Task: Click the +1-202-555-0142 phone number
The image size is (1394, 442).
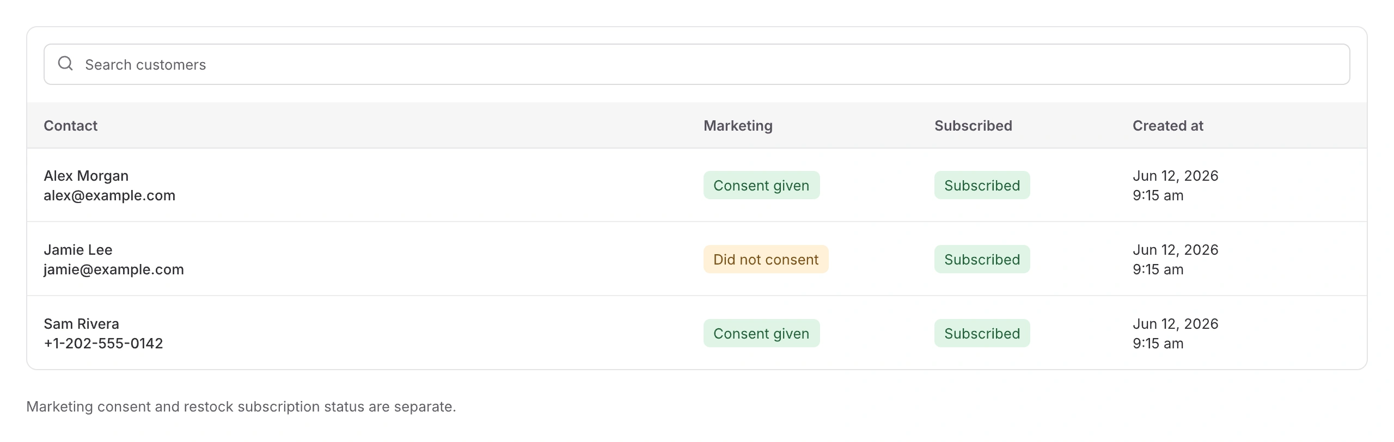Action: click(x=103, y=343)
